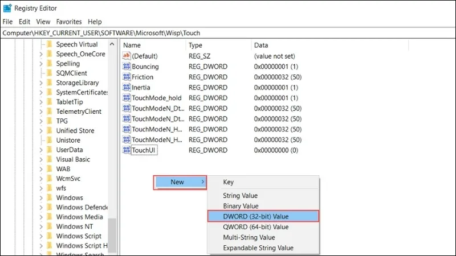456x256 pixels.
Task: Click the icon beside the Inertia value
Action: point(127,88)
